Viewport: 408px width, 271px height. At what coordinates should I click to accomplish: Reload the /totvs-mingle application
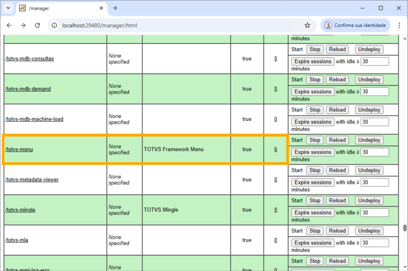click(x=337, y=201)
